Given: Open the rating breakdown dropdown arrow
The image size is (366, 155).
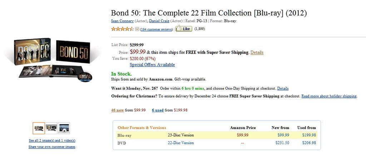Looking at the screenshot, I should (x=137, y=29).
